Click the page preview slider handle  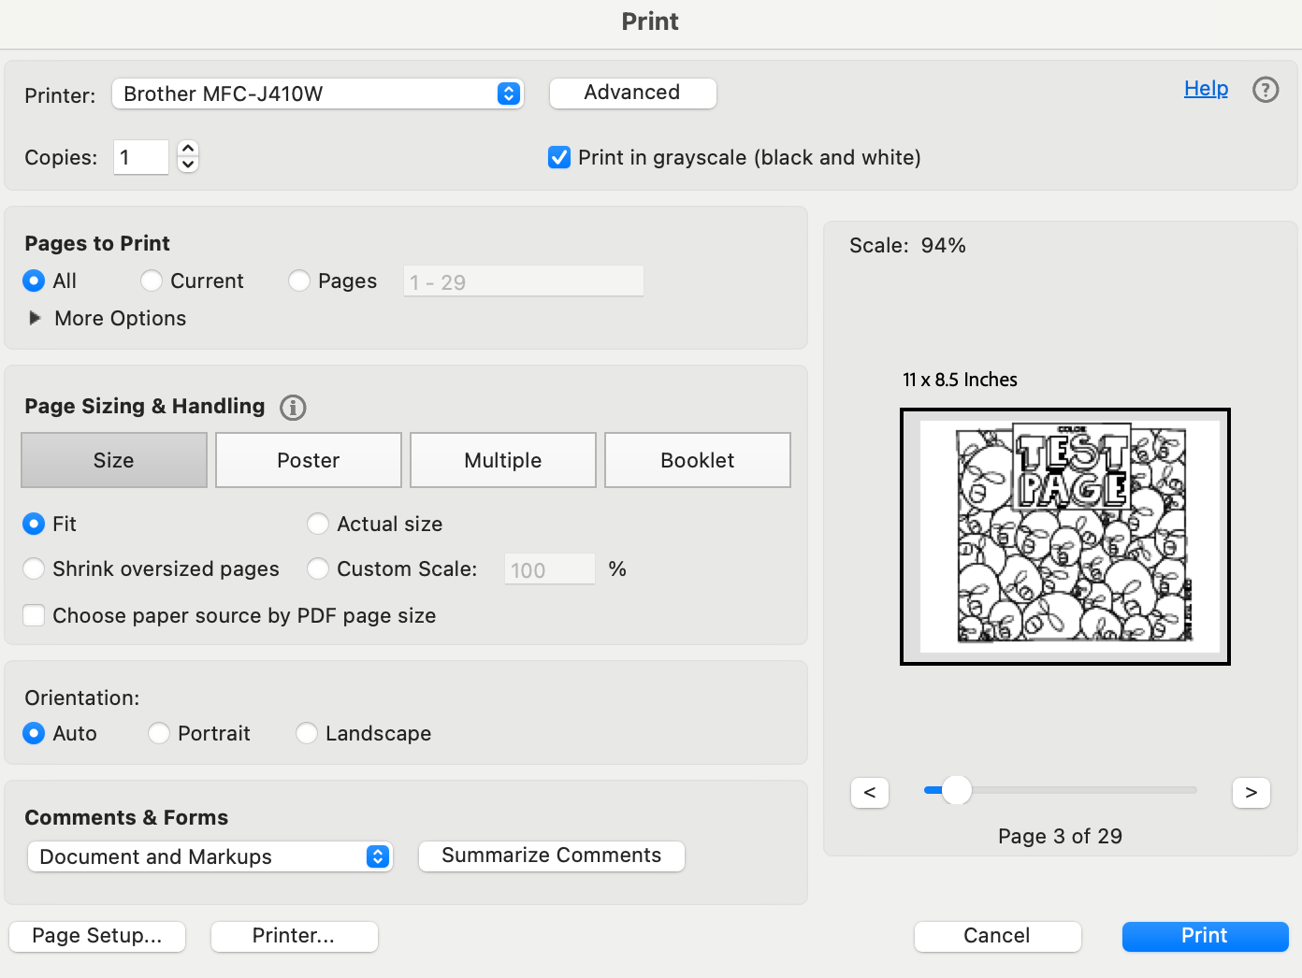[x=956, y=790]
